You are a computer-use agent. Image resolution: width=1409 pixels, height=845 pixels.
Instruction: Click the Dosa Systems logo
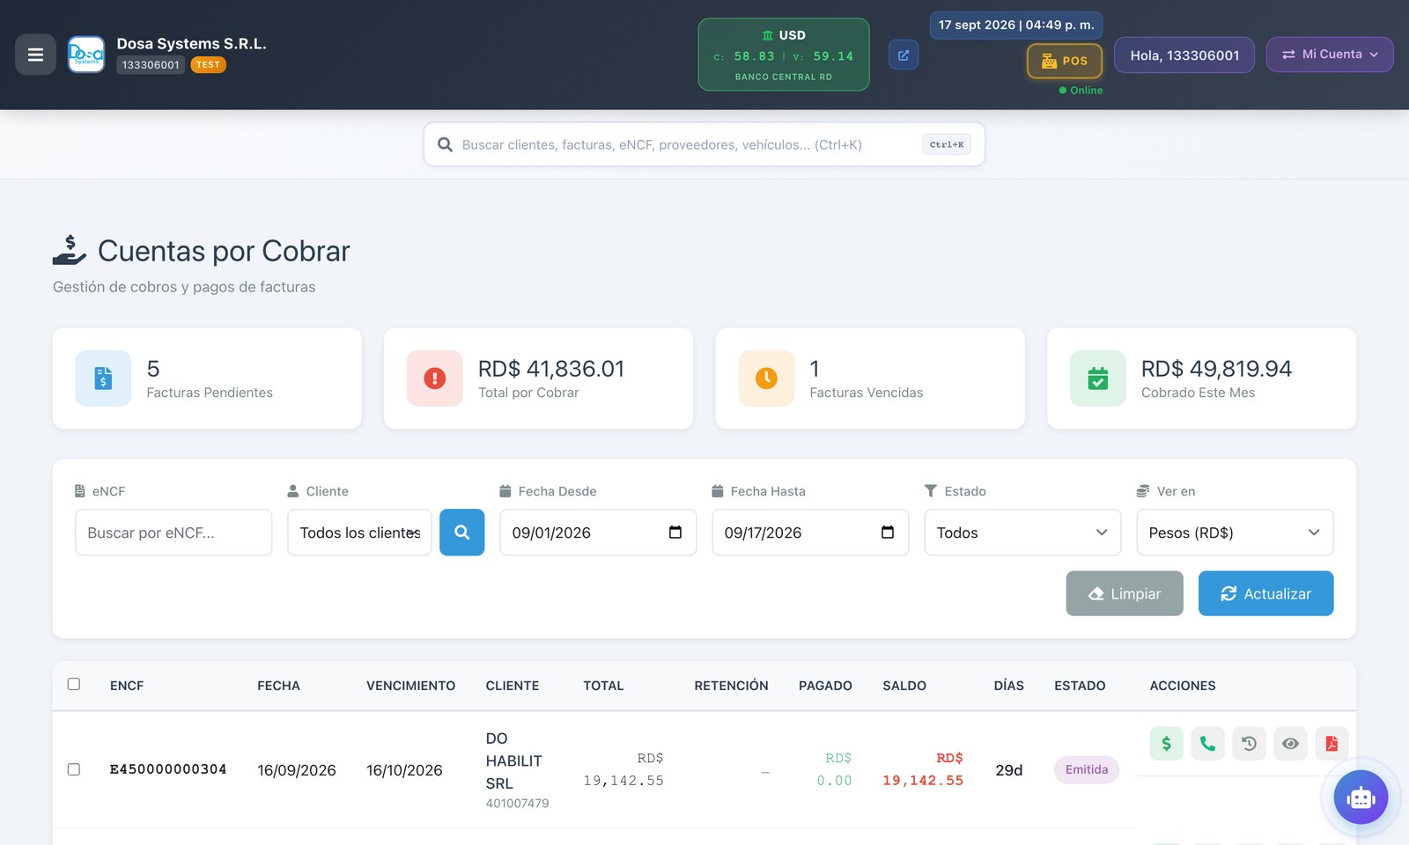click(86, 55)
